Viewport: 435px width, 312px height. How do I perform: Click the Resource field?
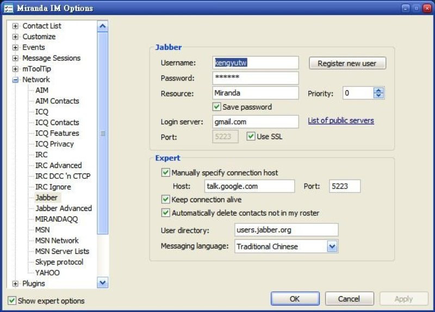coord(256,93)
